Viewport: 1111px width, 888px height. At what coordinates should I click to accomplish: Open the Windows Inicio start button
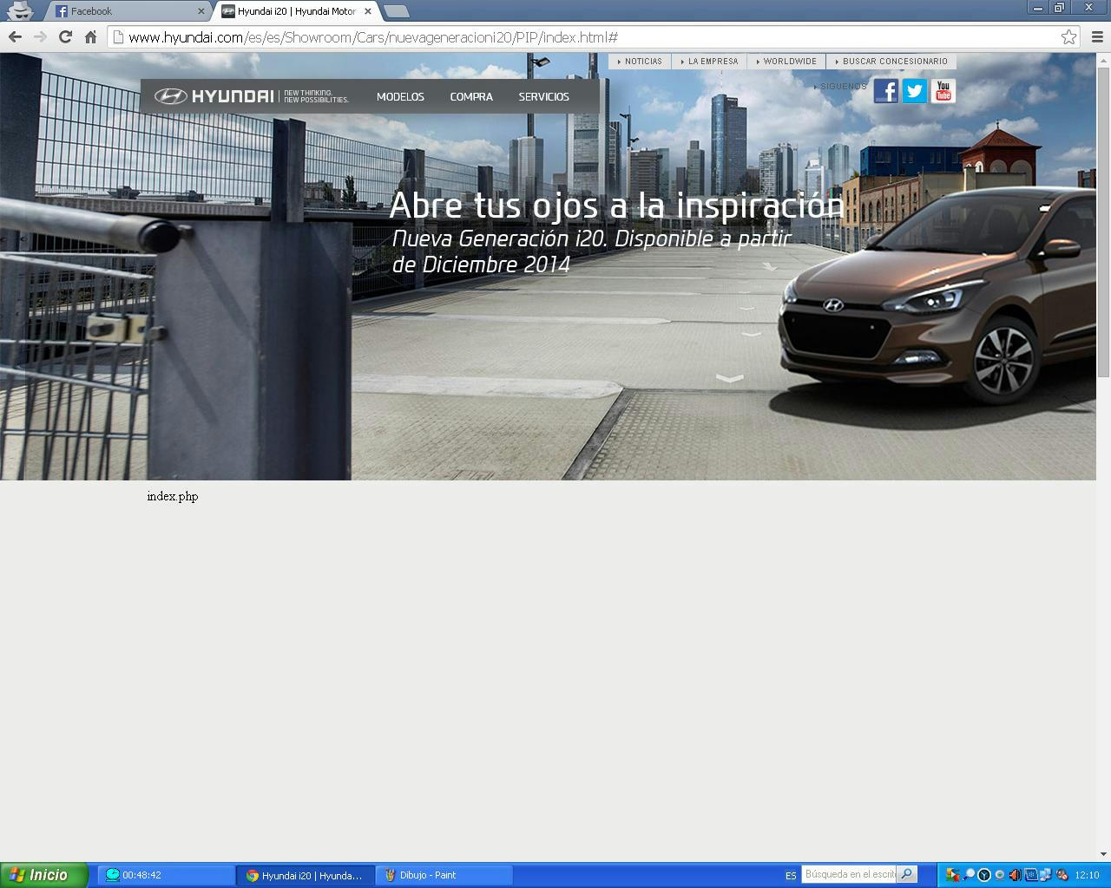pyautogui.click(x=43, y=875)
